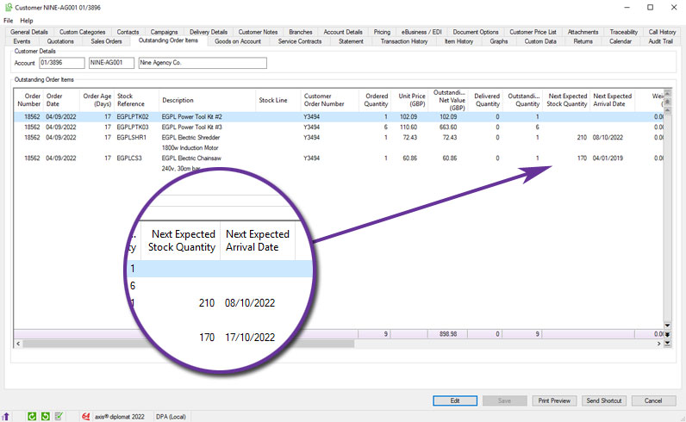Click the 898.98 total net value
686x422 pixels.
(448, 333)
